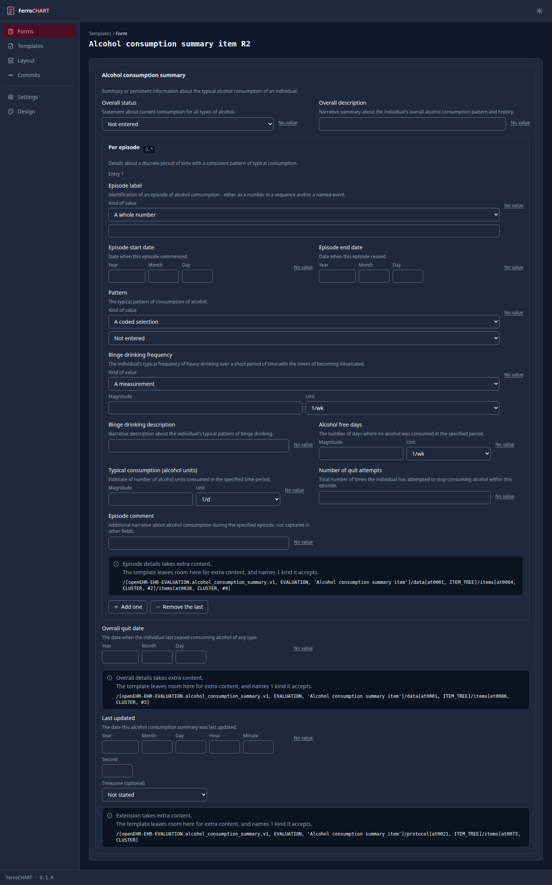Click the FerroCHART logo icon
The image size is (552, 885).
coord(11,11)
